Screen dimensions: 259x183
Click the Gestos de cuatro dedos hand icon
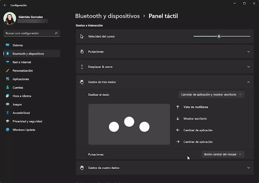[82, 168]
